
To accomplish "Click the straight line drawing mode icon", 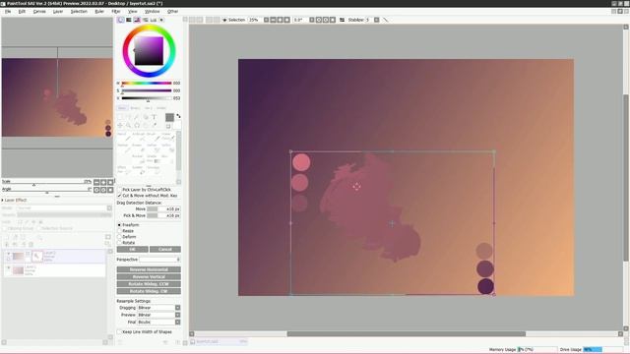I will click(385, 20).
